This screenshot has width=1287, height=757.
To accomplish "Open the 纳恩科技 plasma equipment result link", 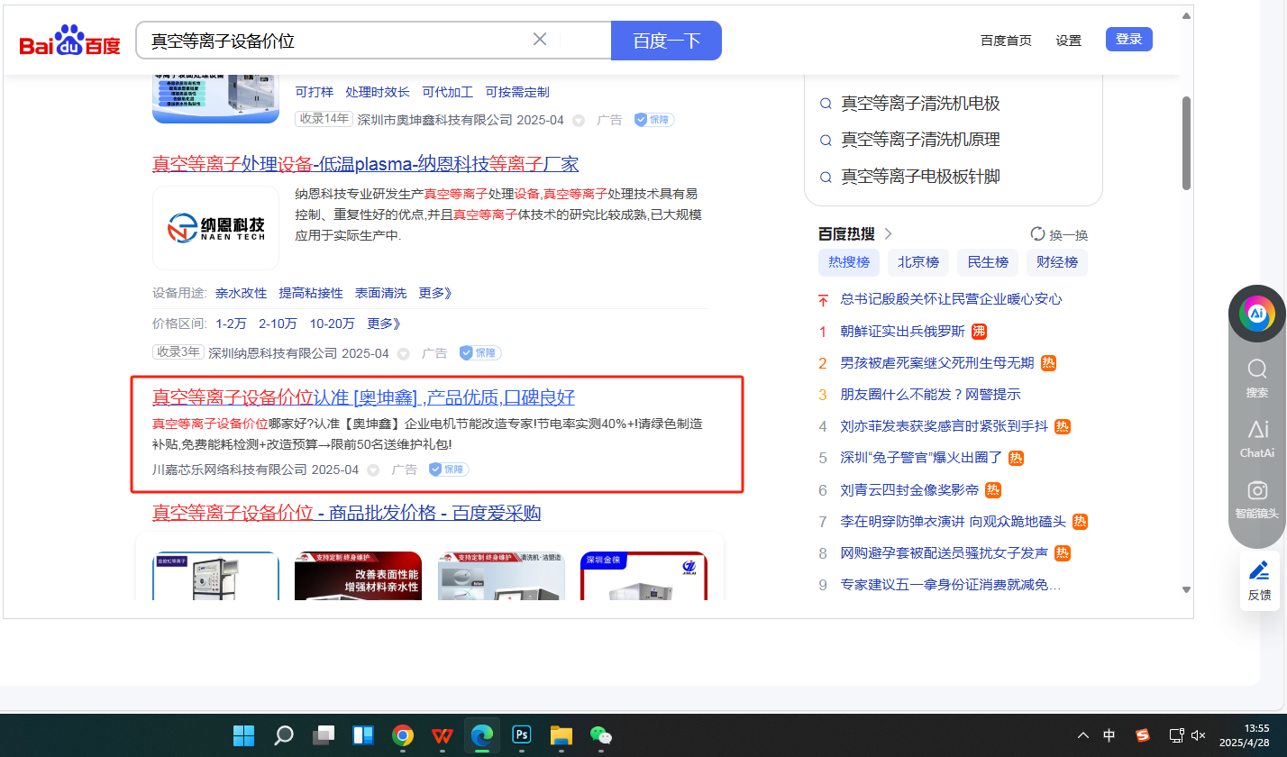I will coord(365,164).
